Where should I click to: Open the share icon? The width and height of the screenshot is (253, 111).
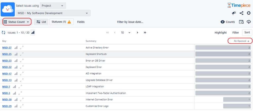[x=241, y=13]
